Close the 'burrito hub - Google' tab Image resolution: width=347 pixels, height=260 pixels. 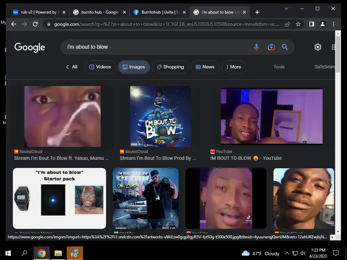pyautogui.click(x=124, y=12)
